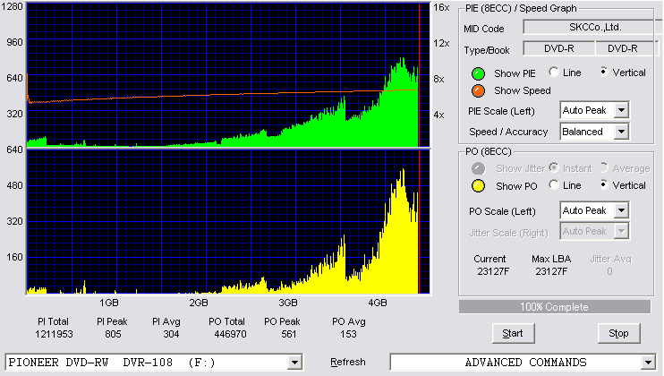Select Average jitter radio button
Image resolution: width=664 pixels, height=376 pixels.
click(604, 167)
